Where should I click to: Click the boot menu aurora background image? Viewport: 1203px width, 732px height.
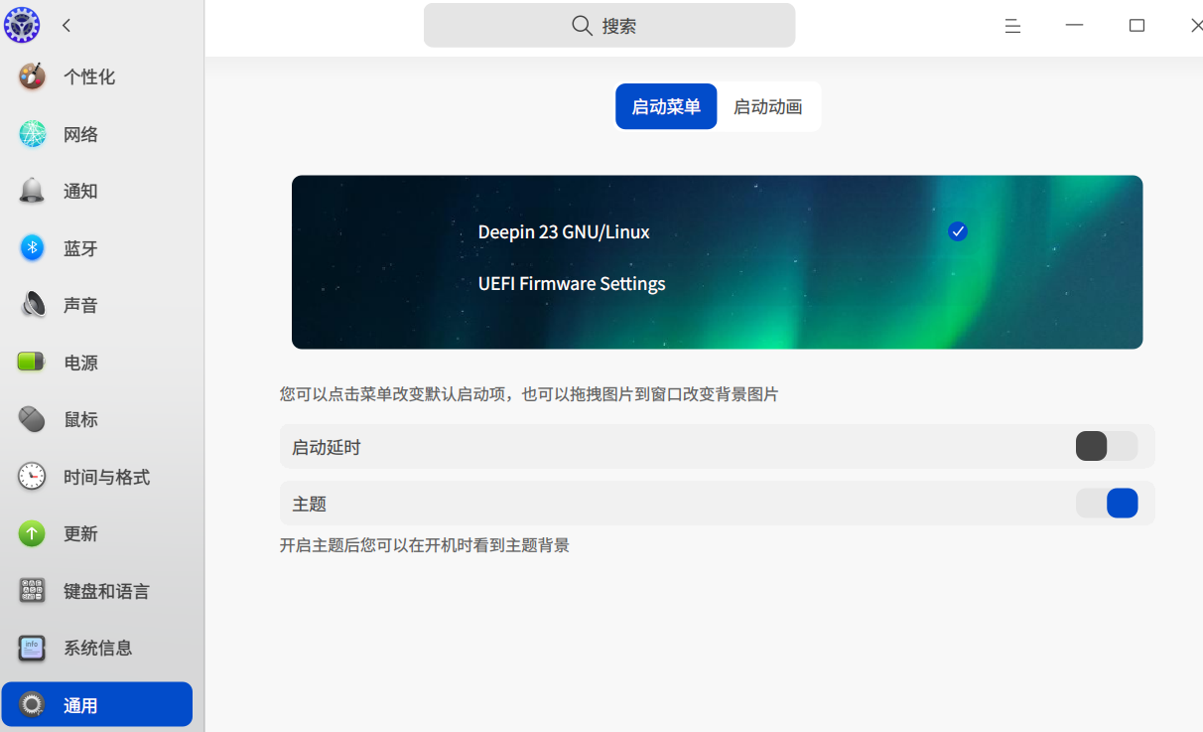(x=717, y=262)
